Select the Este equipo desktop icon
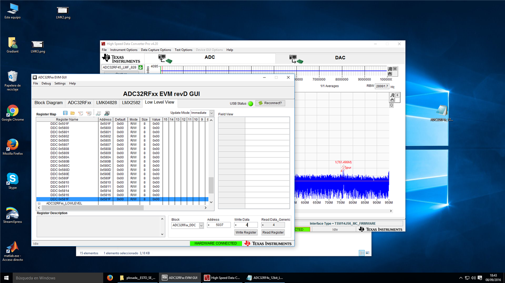This screenshot has width=505, height=283. click(13, 11)
